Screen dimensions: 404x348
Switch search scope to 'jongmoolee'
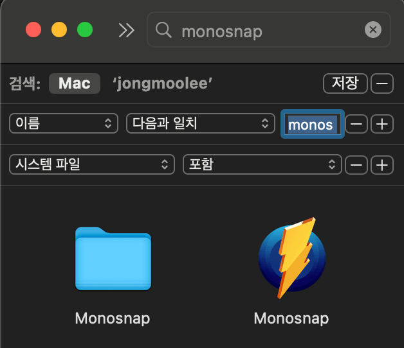click(x=162, y=83)
